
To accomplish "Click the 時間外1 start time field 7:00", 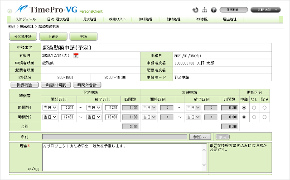I will (68, 108).
